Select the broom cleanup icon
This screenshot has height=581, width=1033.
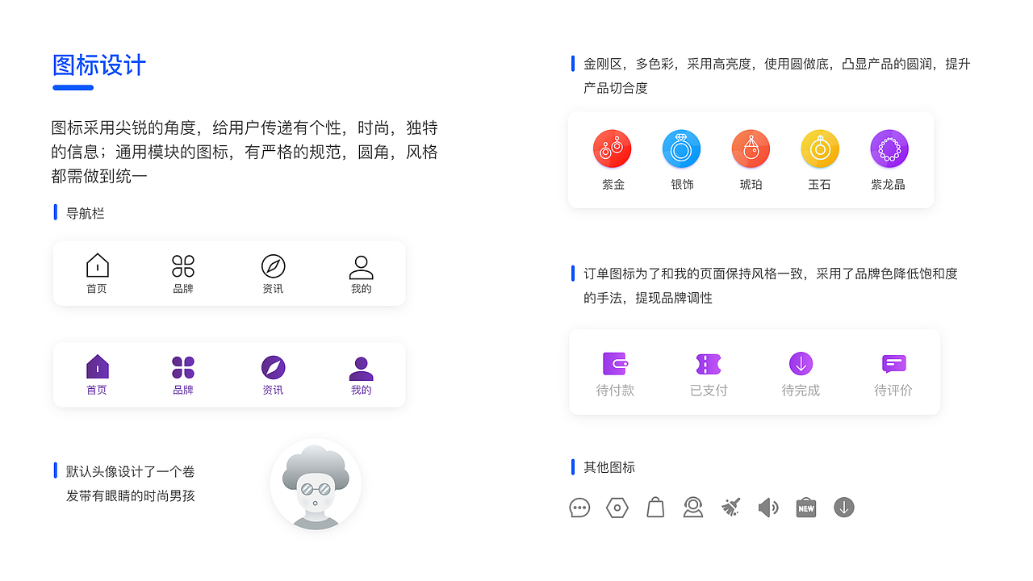[x=730, y=507]
